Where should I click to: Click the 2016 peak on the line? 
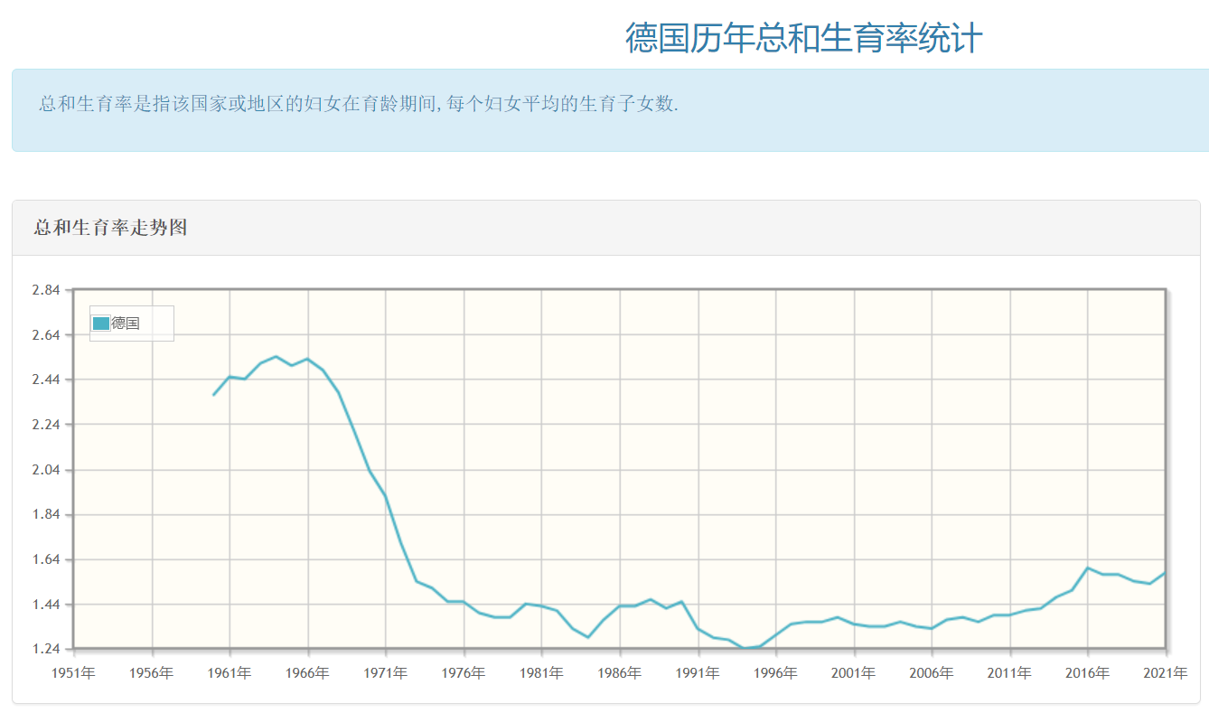(1088, 568)
